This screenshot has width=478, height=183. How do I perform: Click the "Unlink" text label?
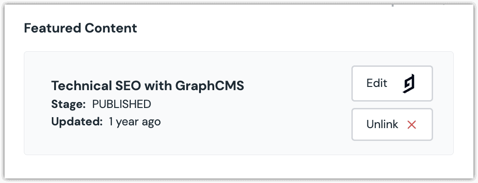click(x=382, y=124)
